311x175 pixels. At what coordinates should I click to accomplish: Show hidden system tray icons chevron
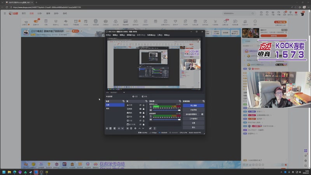coord(281,172)
